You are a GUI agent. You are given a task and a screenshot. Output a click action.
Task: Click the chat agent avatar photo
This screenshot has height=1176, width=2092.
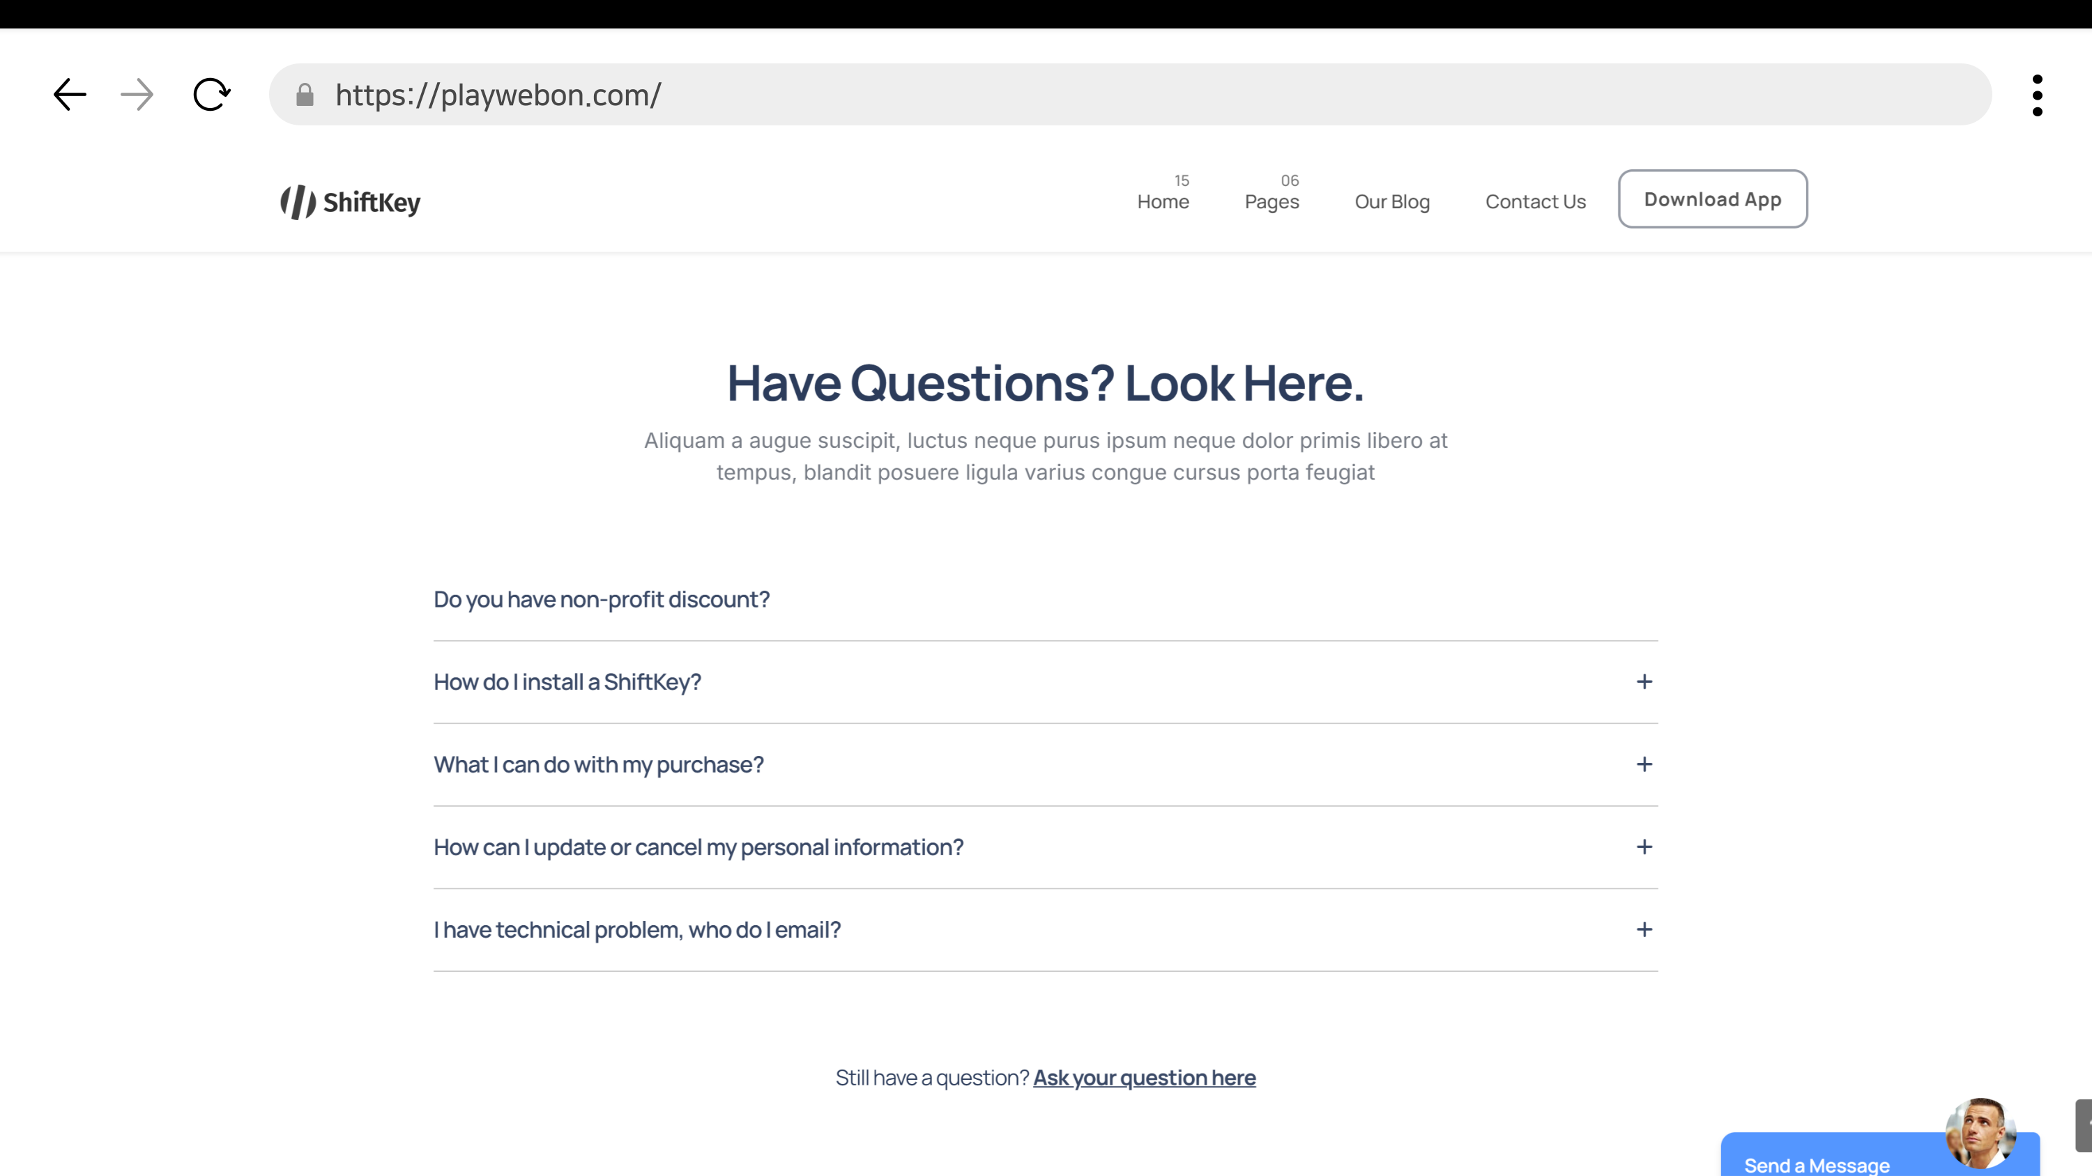1980,1132
